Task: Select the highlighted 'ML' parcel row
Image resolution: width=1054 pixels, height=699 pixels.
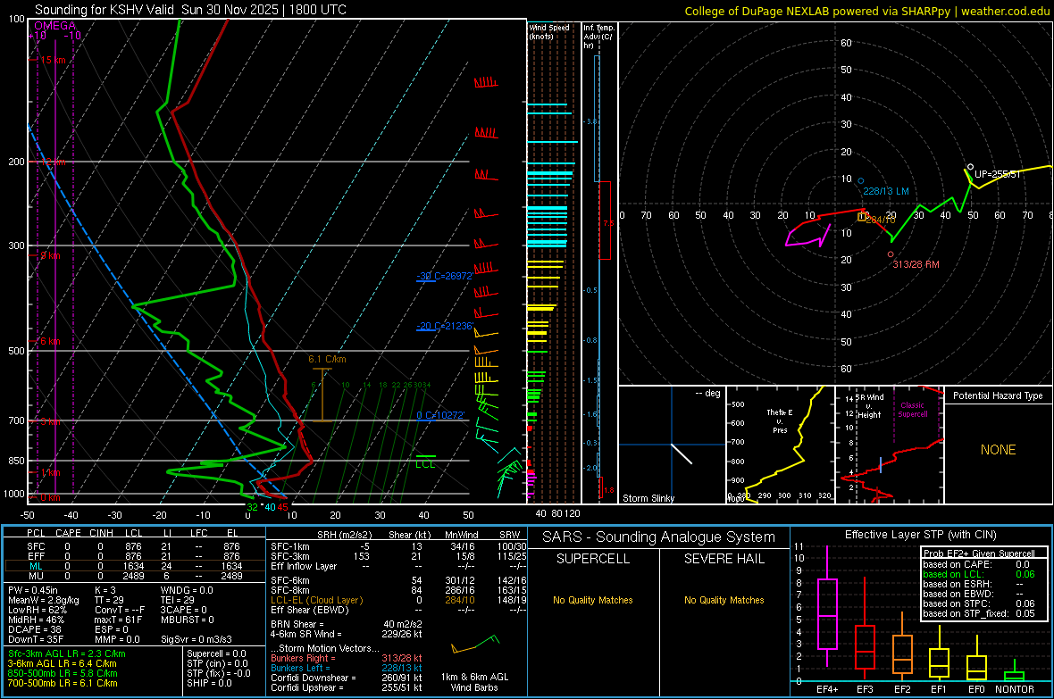Action: coord(135,566)
